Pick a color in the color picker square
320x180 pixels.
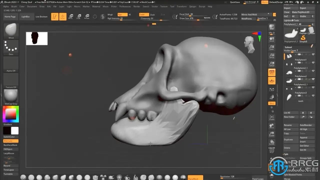(x=11, y=114)
